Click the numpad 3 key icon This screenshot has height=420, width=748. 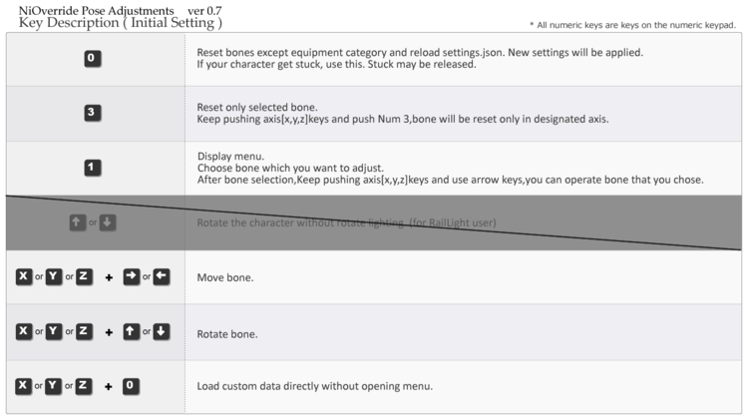93,113
